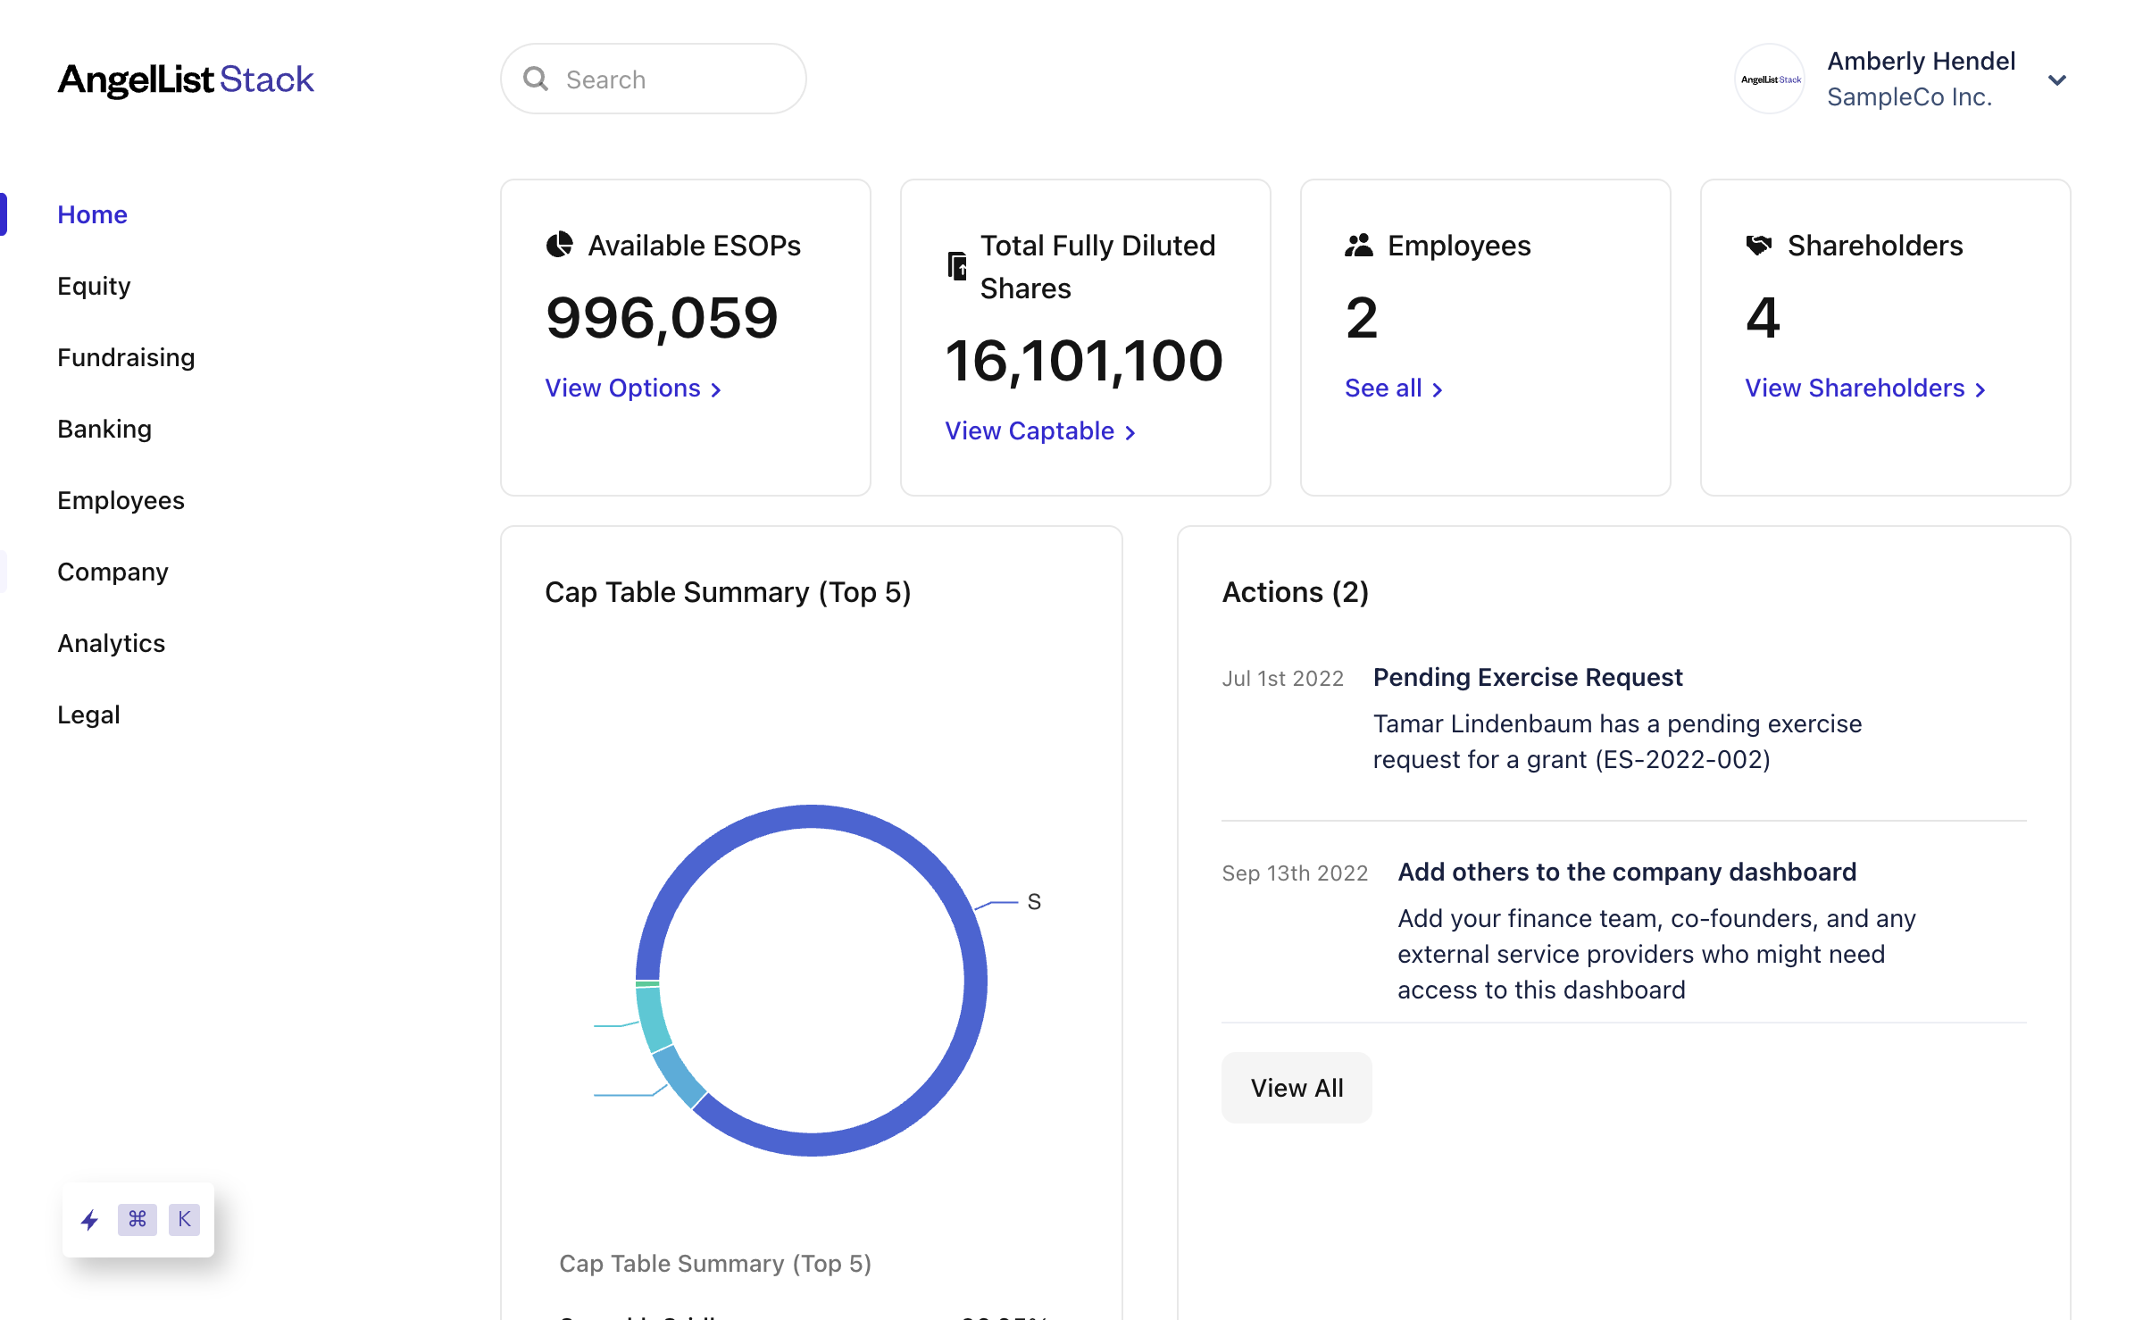Viewport: 2143px width, 1320px height.
Task: Click the SampleCo Inc. company name
Action: pyautogui.click(x=1909, y=96)
